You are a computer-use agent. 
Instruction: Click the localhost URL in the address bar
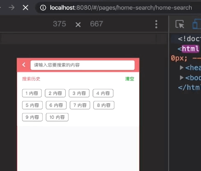point(121,8)
